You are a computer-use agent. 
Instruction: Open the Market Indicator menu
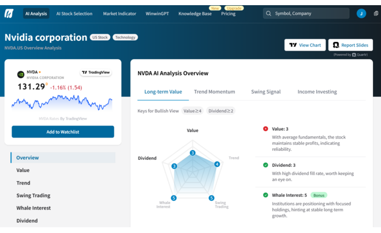coord(120,13)
